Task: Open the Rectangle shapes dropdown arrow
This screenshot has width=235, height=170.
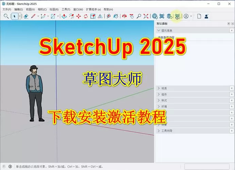Action: 58,16
